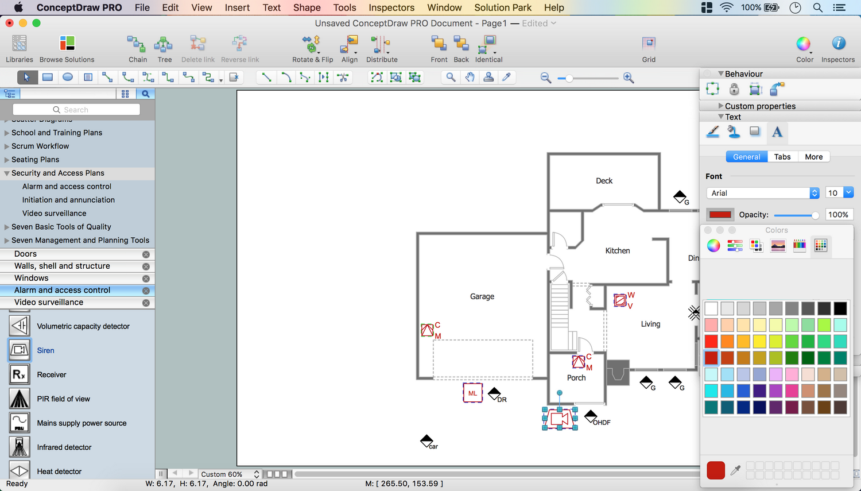Pick the PIR field of view icon
This screenshot has height=491, width=861.
(x=20, y=399)
